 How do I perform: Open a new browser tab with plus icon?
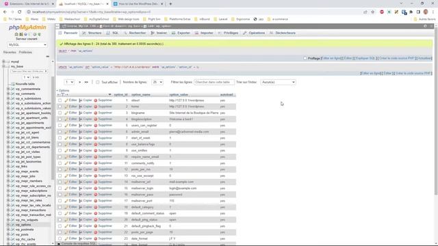(x=170, y=4)
